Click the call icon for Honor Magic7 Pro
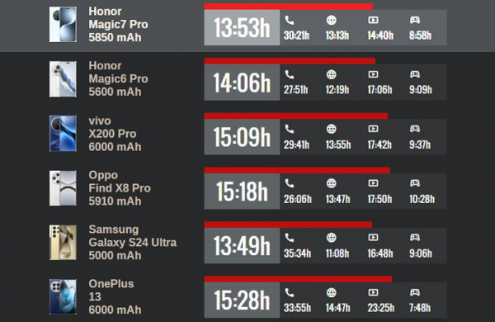This screenshot has height=322, width=495. 290,21
